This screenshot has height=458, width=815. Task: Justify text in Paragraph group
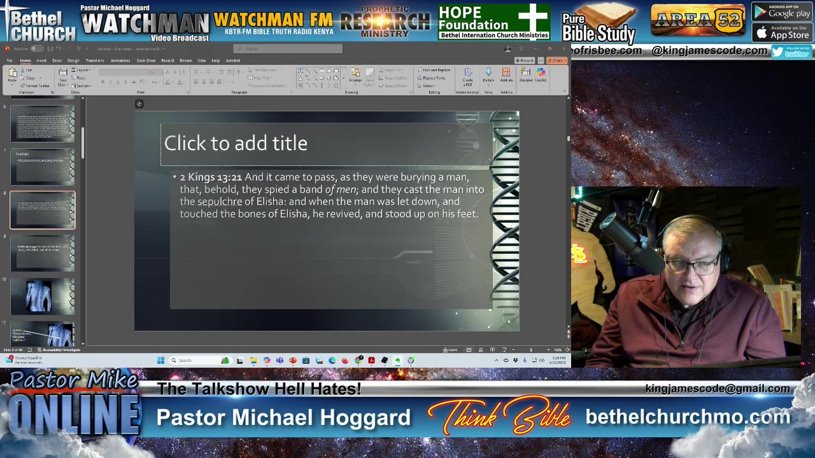[219, 81]
